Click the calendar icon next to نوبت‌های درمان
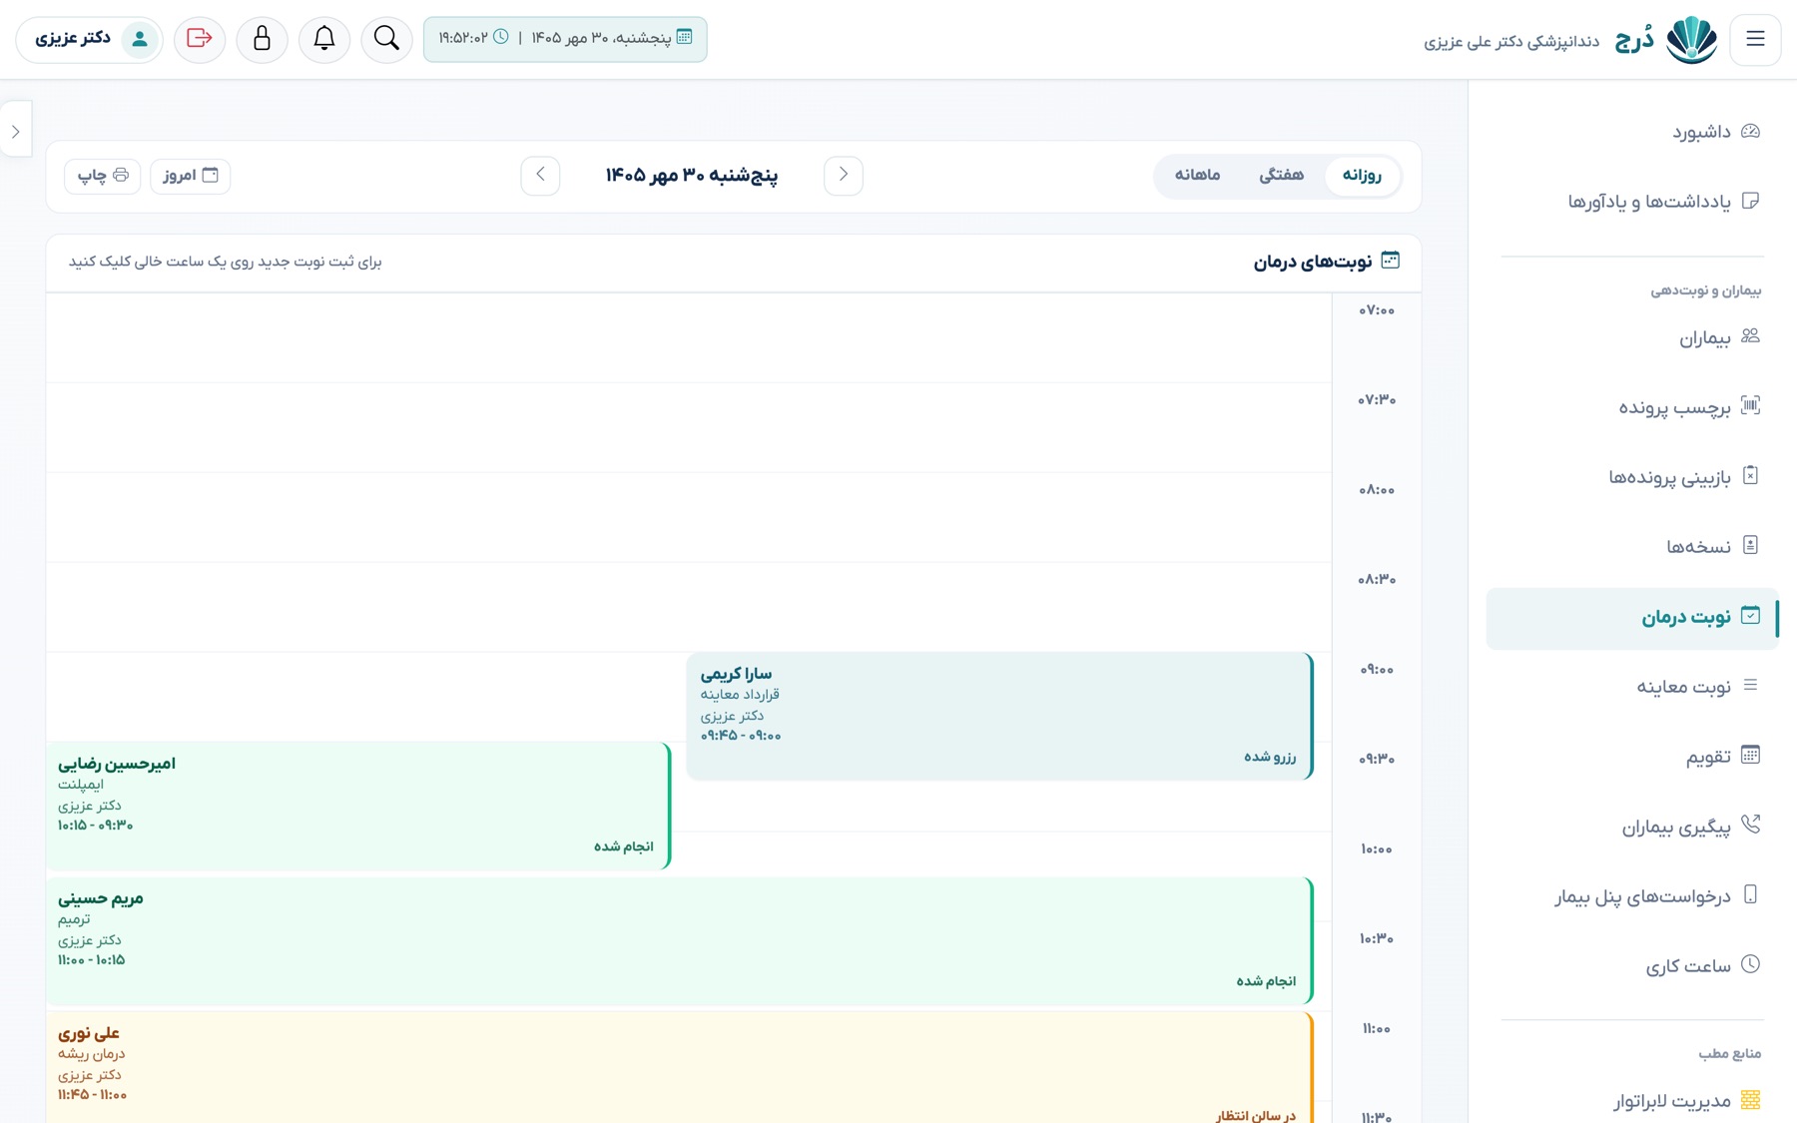Image resolution: width=1797 pixels, height=1123 pixels. pos(1390,261)
